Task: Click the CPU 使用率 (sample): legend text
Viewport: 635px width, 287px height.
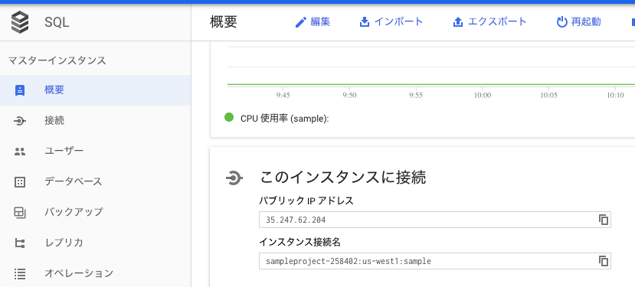Action: coord(285,119)
